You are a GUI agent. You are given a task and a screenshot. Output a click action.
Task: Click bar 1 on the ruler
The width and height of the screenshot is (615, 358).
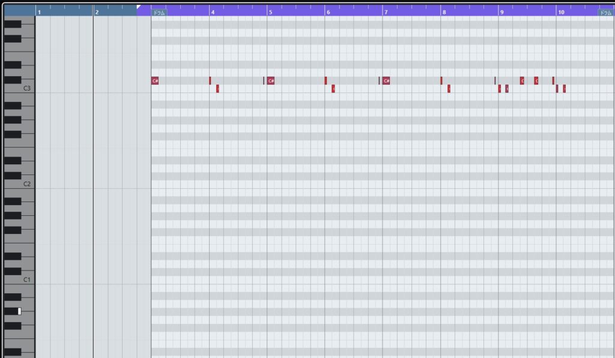[40, 11]
